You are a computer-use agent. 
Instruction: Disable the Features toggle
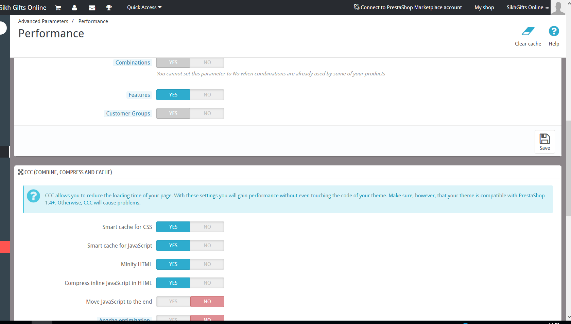tap(207, 95)
